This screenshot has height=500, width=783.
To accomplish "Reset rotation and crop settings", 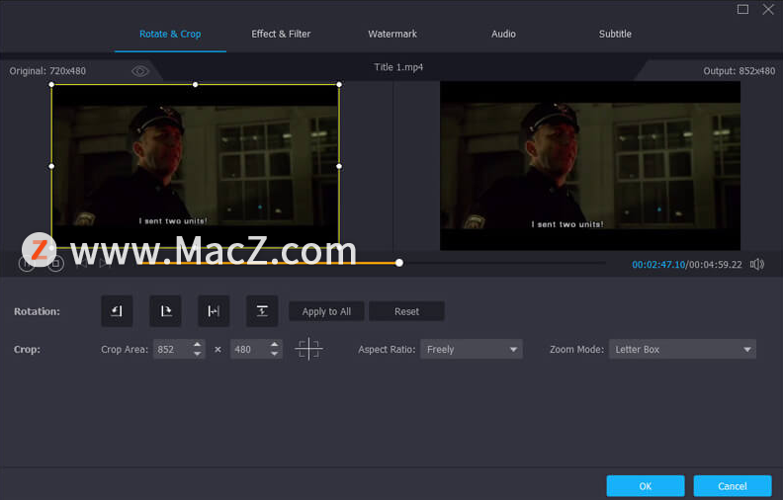I will tap(406, 311).
